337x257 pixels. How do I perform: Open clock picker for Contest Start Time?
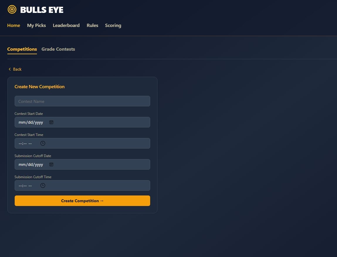coord(43,143)
